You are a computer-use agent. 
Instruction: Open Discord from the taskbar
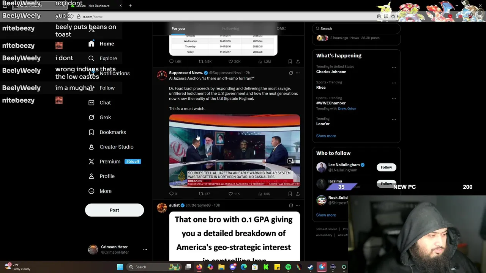click(x=233, y=267)
